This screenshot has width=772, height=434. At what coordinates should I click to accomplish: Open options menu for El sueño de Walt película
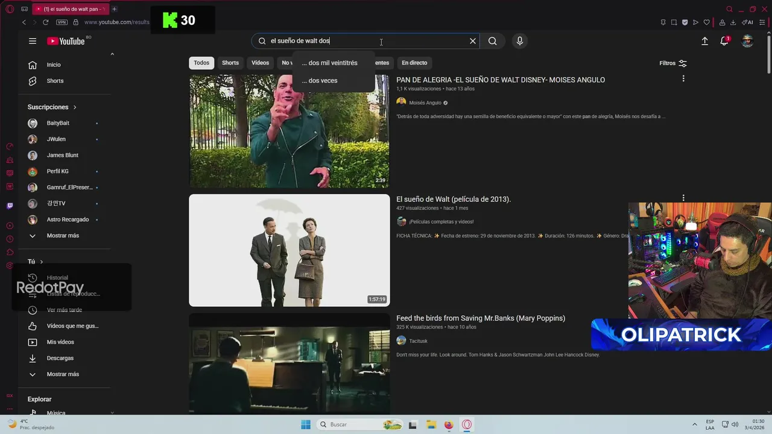tap(683, 198)
